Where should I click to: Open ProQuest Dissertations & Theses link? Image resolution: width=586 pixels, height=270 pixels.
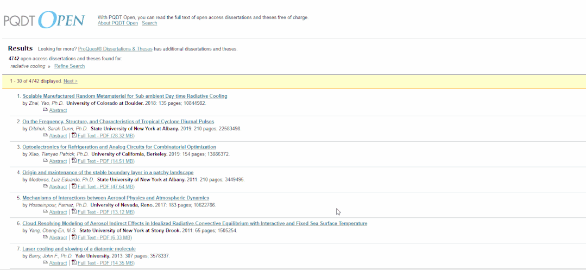[x=115, y=49]
